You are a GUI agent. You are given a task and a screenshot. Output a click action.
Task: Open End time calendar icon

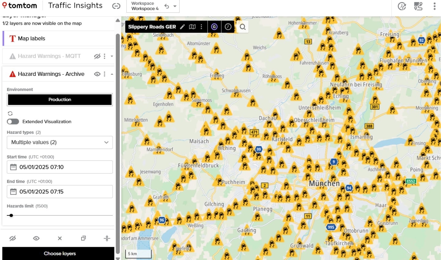point(13,191)
